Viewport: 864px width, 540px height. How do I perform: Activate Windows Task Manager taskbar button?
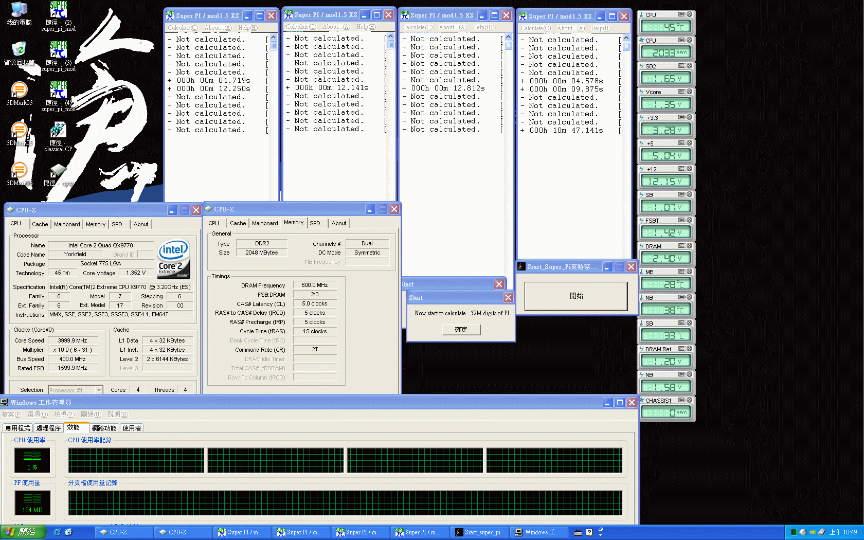tap(539, 532)
